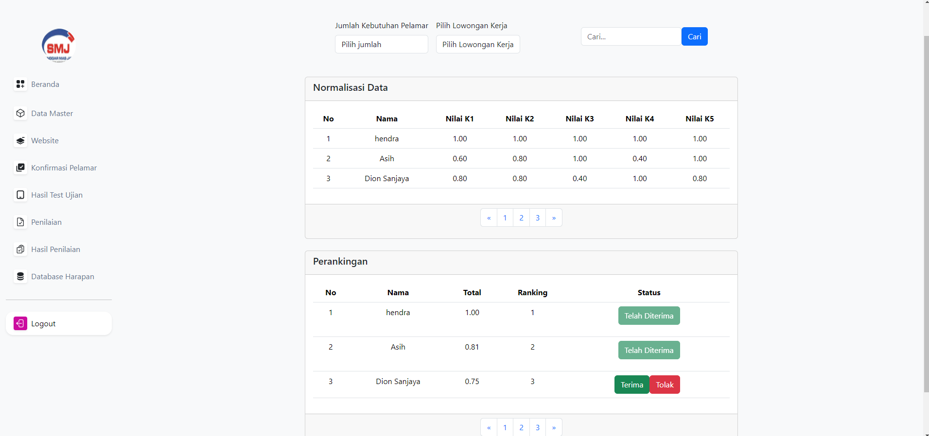The height and width of the screenshot is (436, 929).
Task: Click the Data Master cube icon
Action: 20,114
